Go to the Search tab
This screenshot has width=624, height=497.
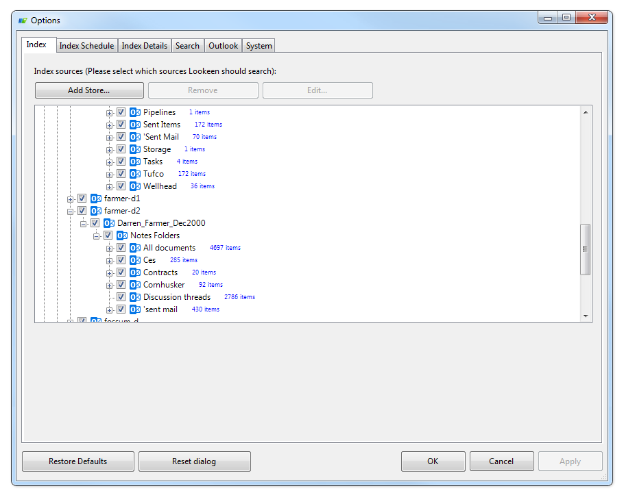(x=187, y=46)
